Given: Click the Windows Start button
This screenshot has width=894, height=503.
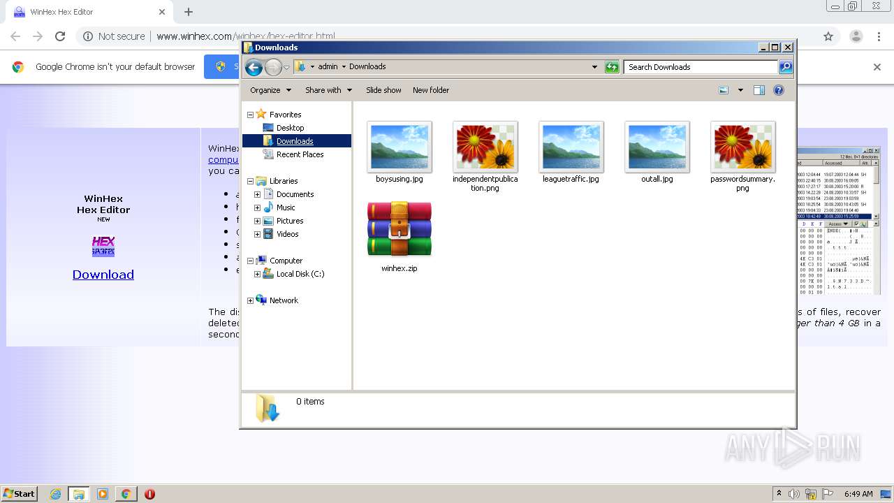Looking at the screenshot, I should click(x=19, y=494).
